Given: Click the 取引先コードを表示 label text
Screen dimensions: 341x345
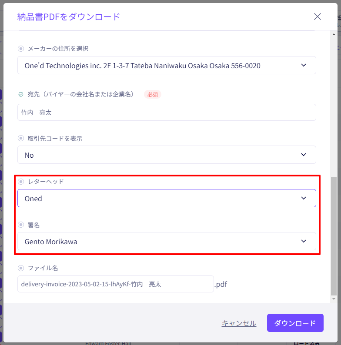Looking at the screenshot, I should tap(55, 139).
